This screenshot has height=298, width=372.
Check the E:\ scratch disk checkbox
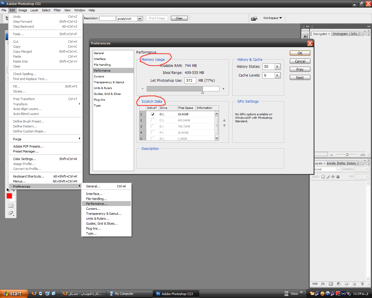point(153,127)
